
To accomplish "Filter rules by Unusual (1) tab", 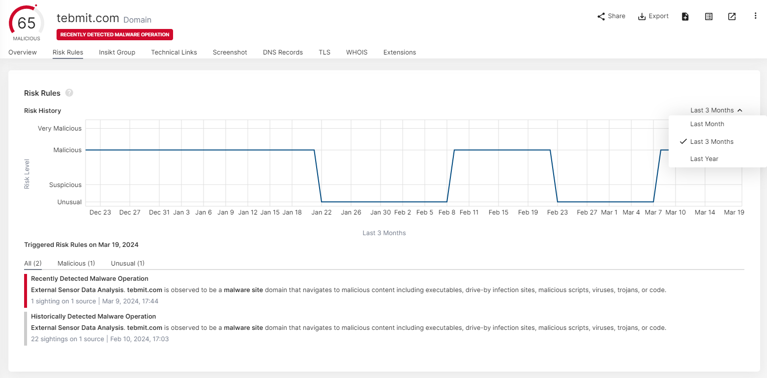I will (127, 263).
